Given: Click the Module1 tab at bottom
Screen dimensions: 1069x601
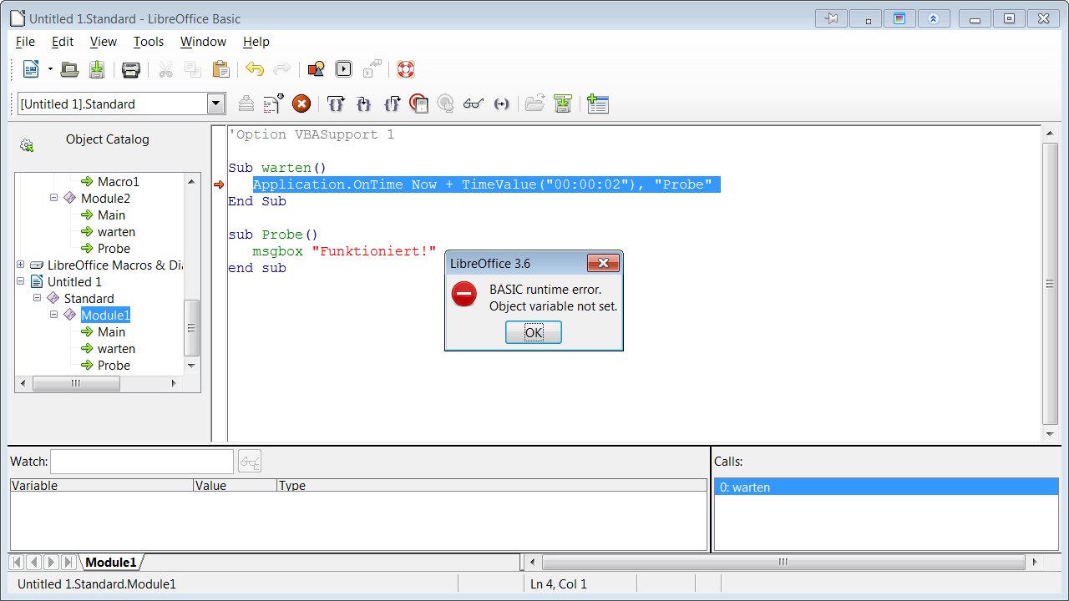Looking at the screenshot, I should point(111,563).
